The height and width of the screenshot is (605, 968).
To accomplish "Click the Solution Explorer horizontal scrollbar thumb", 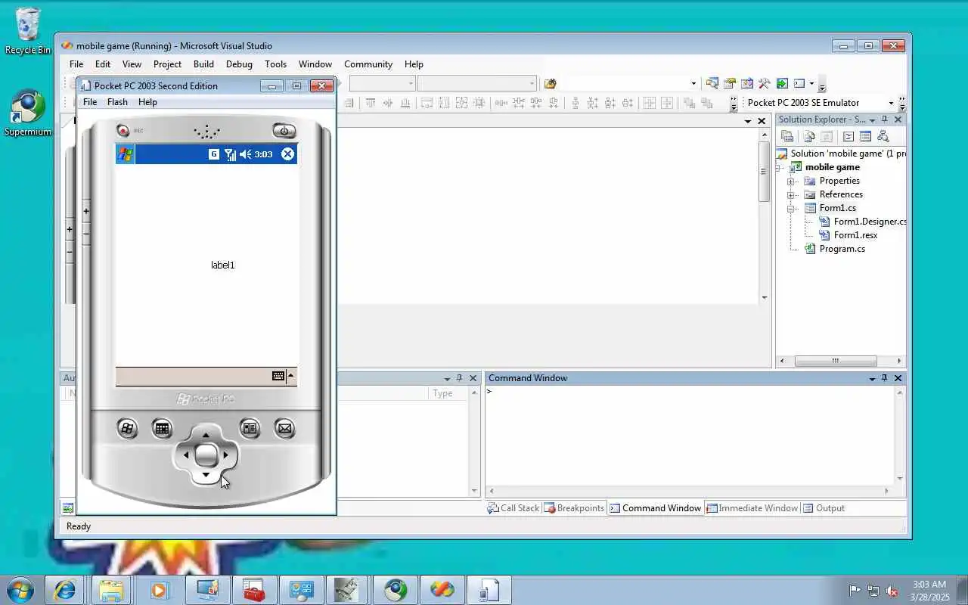I will tap(836, 361).
